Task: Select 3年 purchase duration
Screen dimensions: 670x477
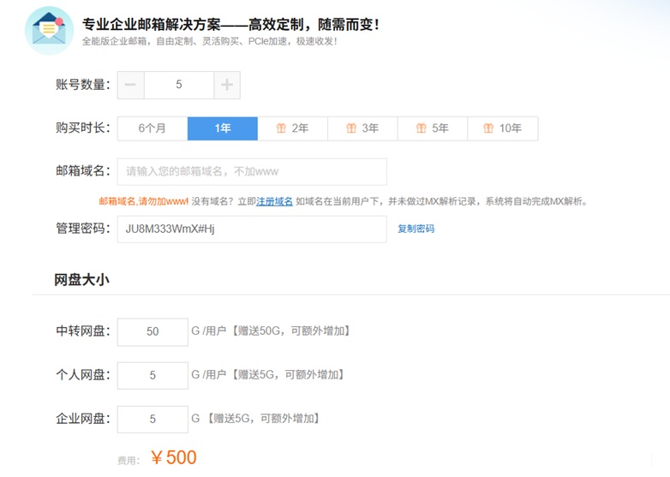Action: coord(362,128)
